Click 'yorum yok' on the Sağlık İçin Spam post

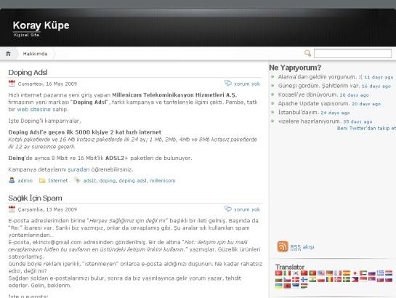coord(247,209)
